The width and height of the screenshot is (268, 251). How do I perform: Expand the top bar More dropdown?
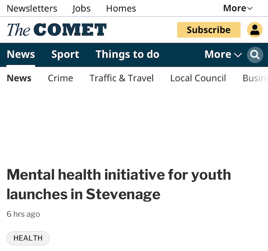pos(238,8)
